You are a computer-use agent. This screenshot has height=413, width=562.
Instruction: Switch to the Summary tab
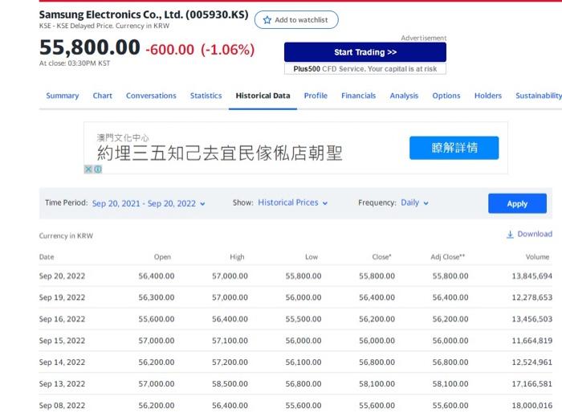click(63, 96)
